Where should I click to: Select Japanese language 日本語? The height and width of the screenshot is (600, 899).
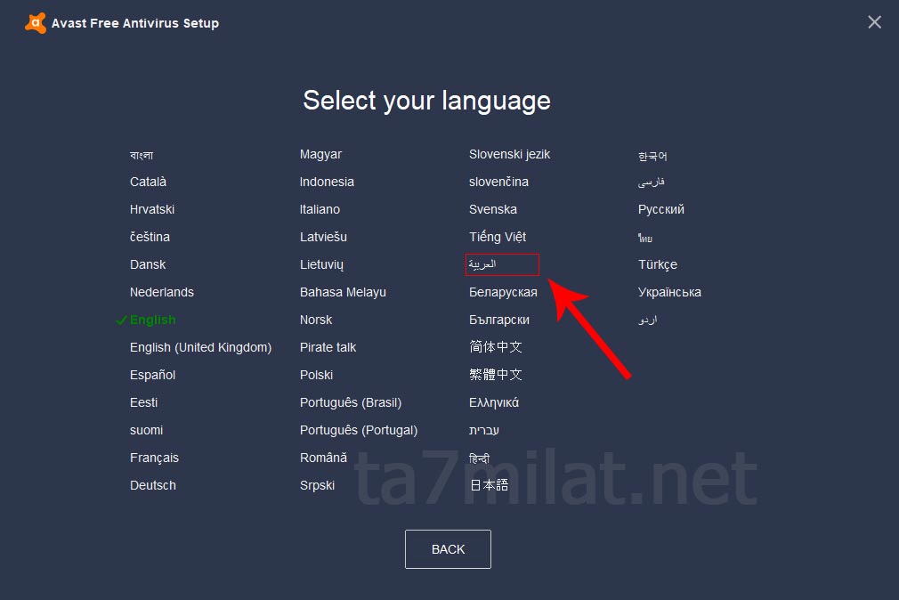(489, 484)
